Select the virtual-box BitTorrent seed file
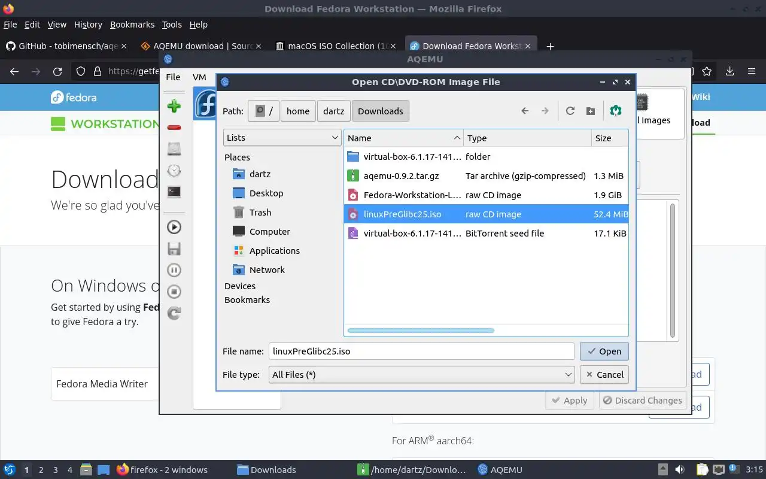Viewport: 766px width, 479px height. pos(486,234)
